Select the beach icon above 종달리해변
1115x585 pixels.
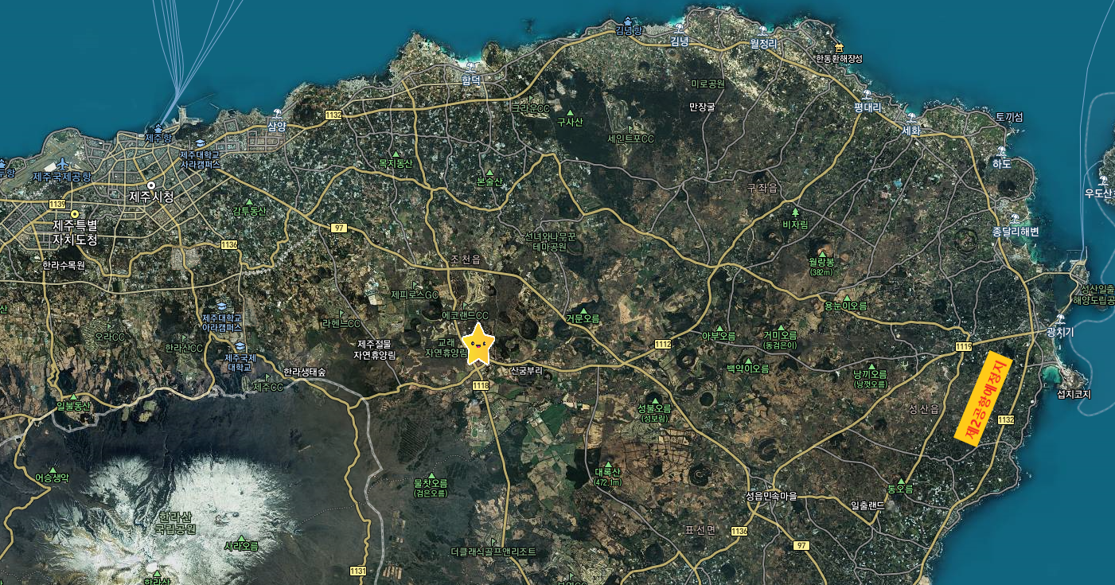pos(1015,219)
